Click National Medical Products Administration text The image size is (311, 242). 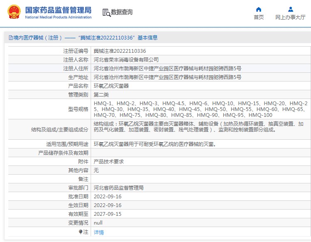coord(58,17)
